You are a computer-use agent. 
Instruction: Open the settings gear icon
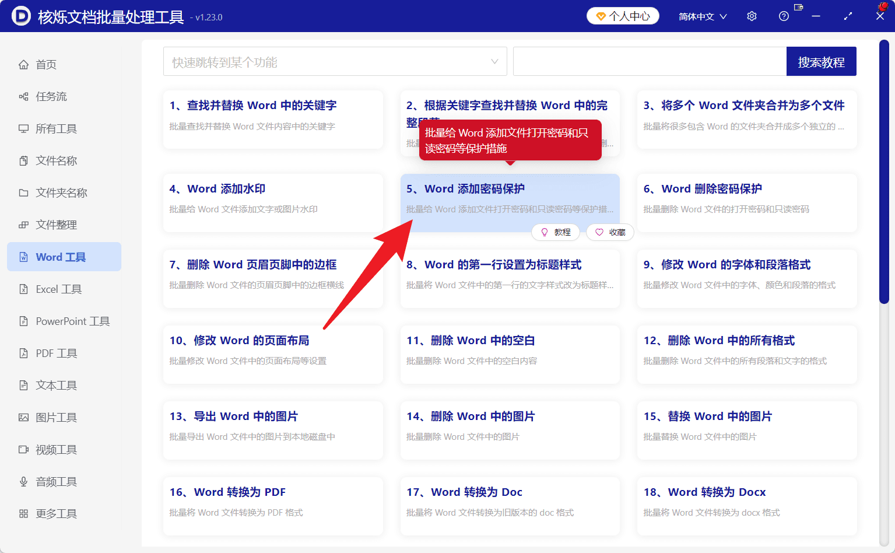pyautogui.click(x=752, y=16)
